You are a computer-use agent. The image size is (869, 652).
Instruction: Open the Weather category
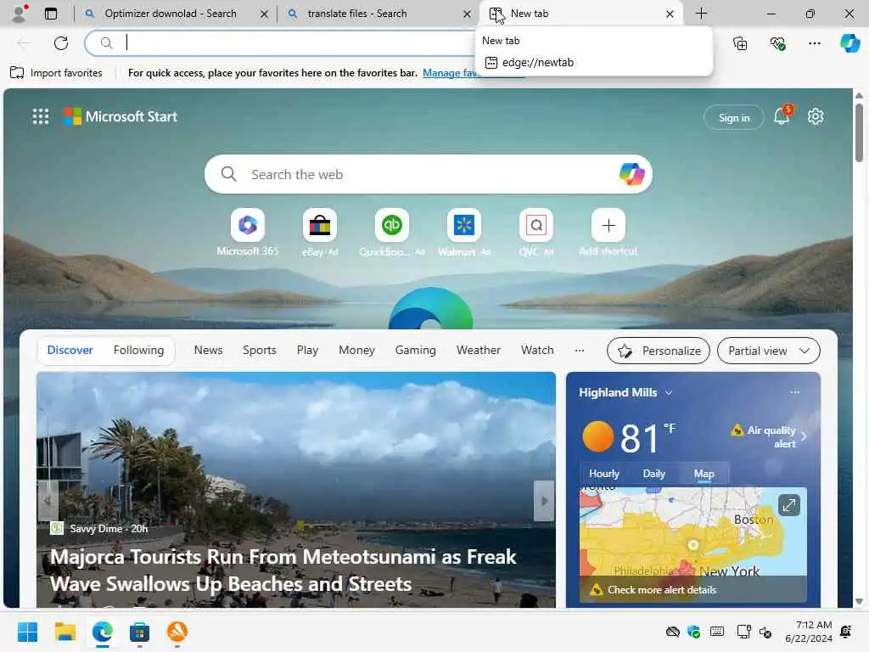pos(479,351)
